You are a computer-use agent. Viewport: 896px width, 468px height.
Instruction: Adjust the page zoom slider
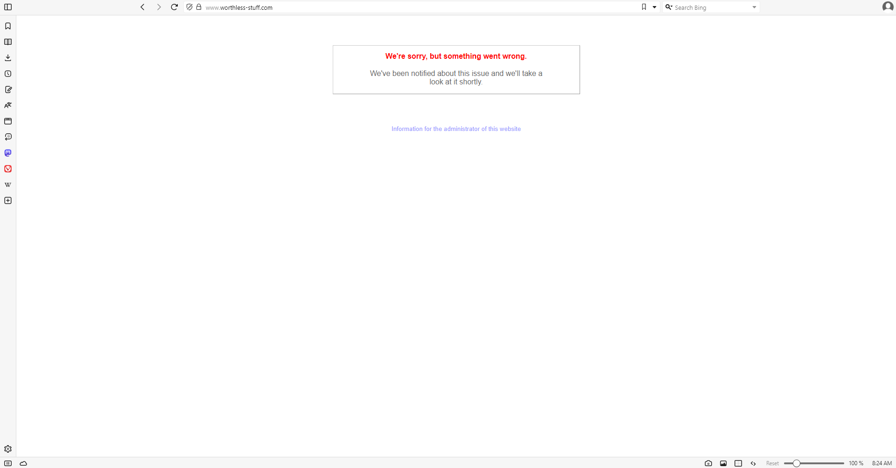point(814,463)
